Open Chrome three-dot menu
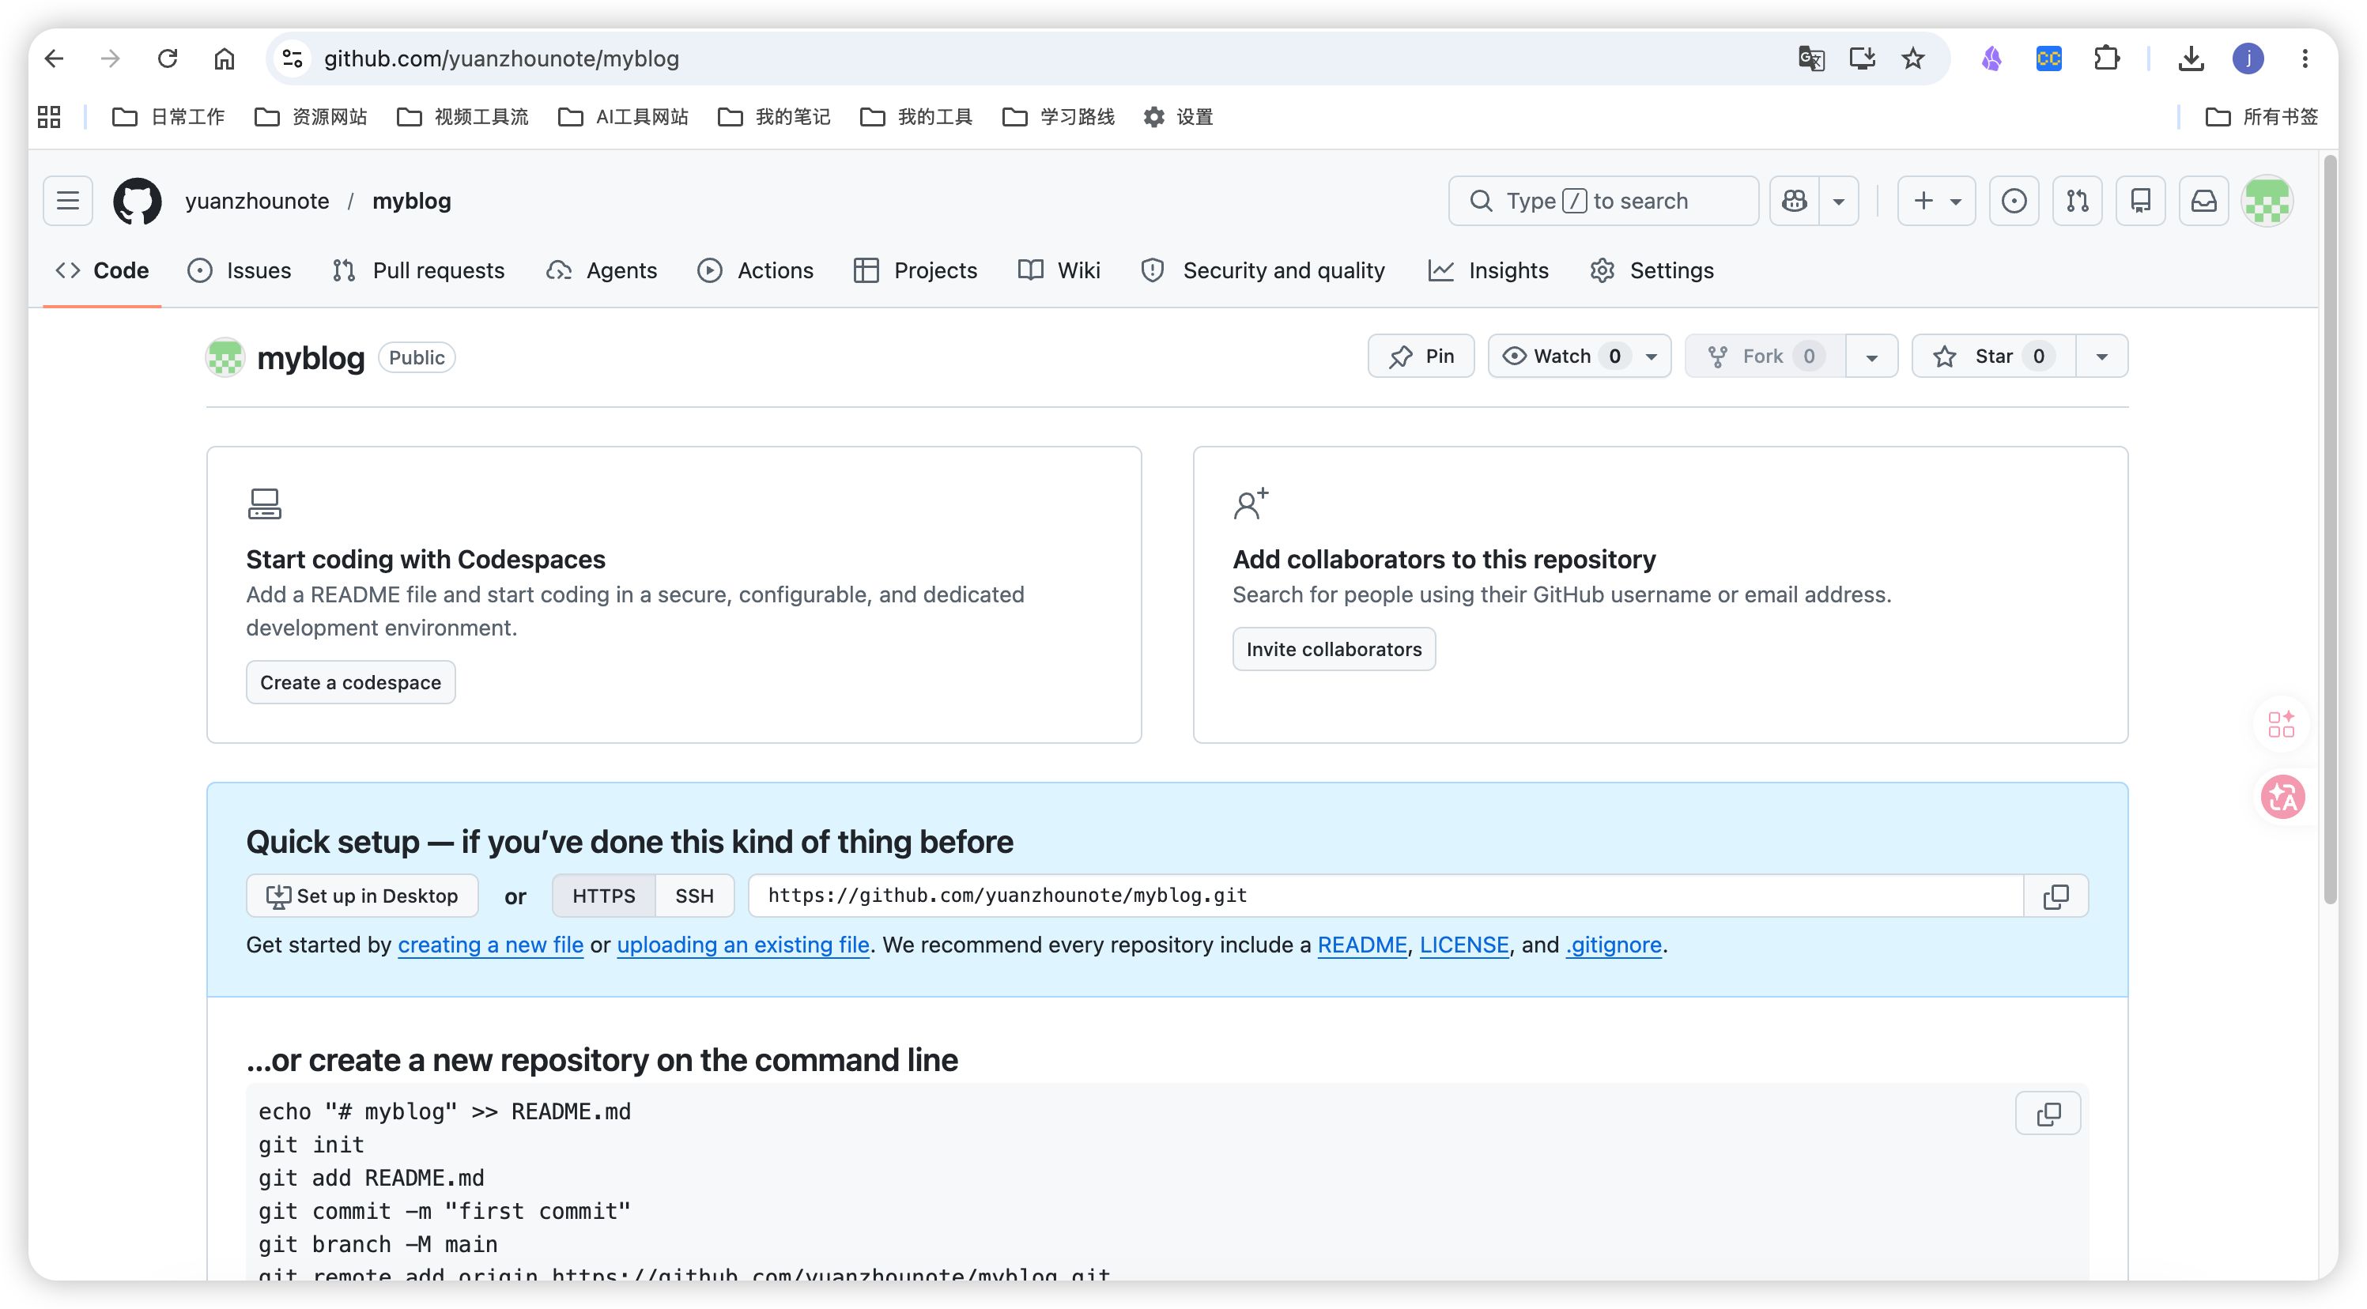The image size is (2367, 1309). click(x=2305, y=58)
